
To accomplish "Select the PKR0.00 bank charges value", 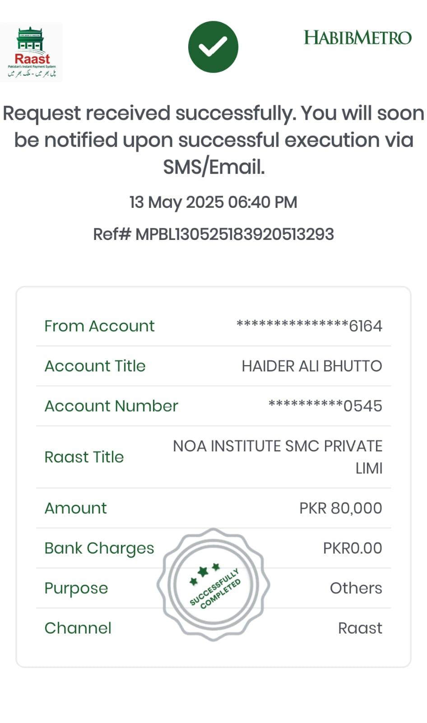I will point(353,548).
